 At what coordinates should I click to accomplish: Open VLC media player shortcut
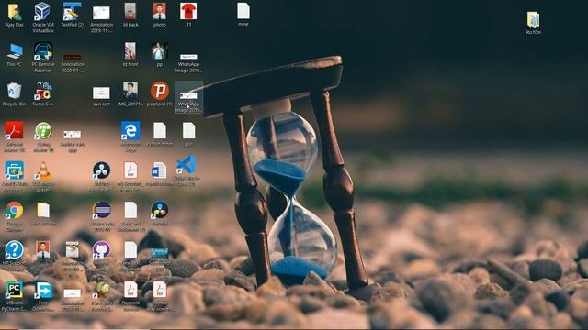43,176
